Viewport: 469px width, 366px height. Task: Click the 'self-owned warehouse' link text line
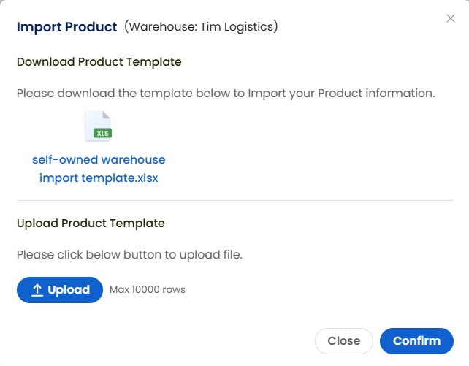pos(99,160)
